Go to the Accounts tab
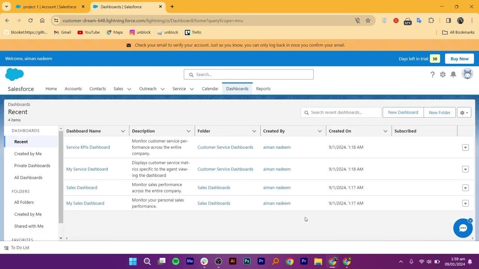The width and height of the screenshot is (479, 269). [73, 89]
